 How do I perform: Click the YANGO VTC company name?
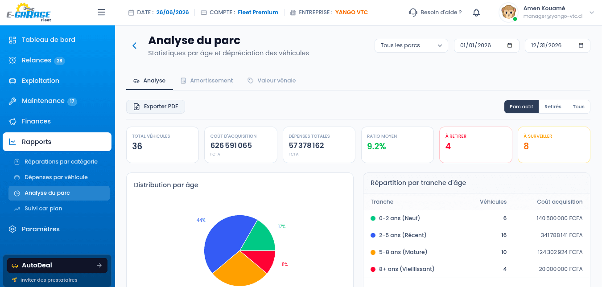click(351, 12)
